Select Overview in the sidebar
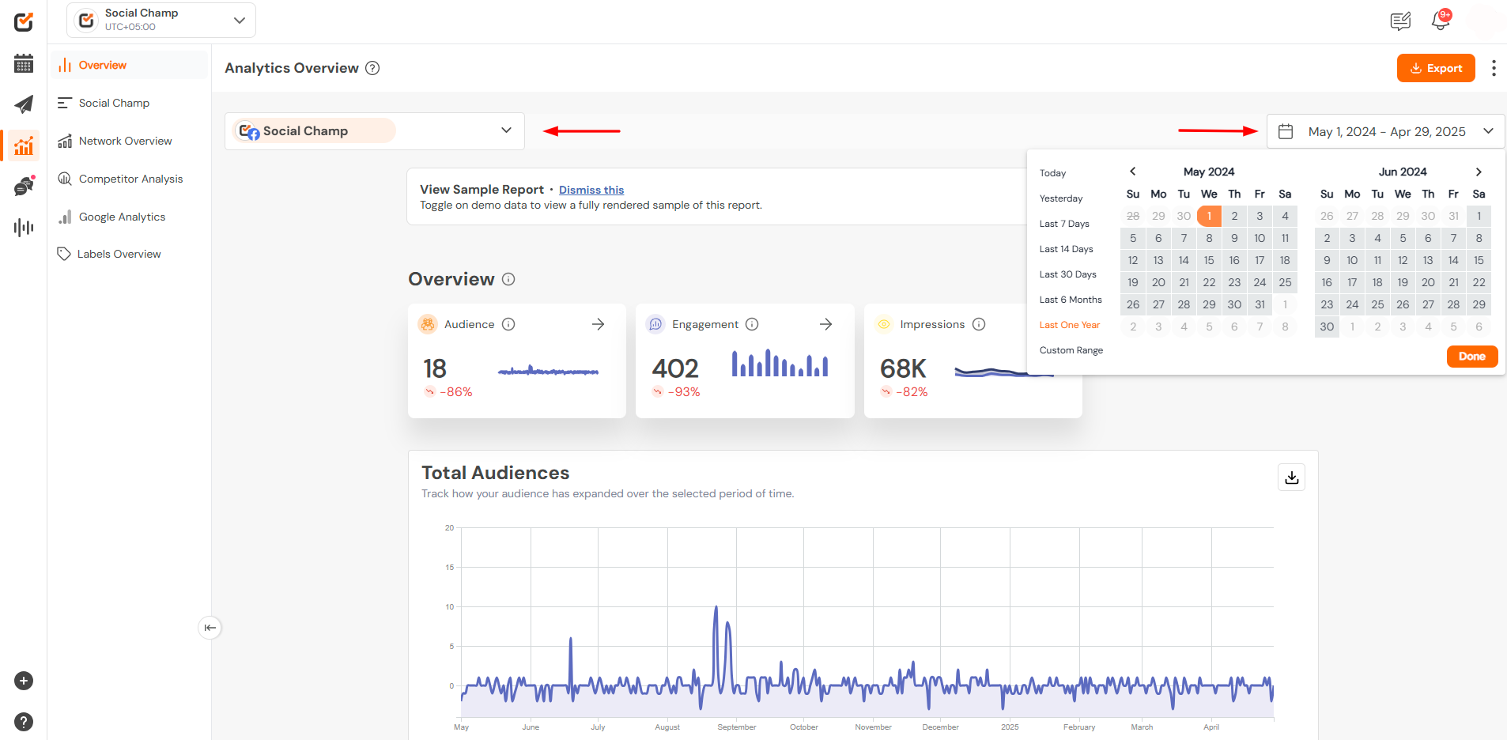 pos(130,65)
